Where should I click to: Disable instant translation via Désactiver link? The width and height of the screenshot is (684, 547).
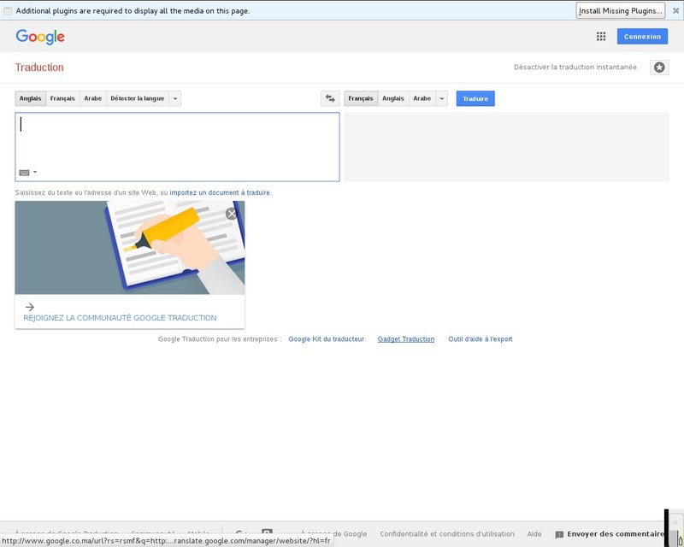point(575,68)
